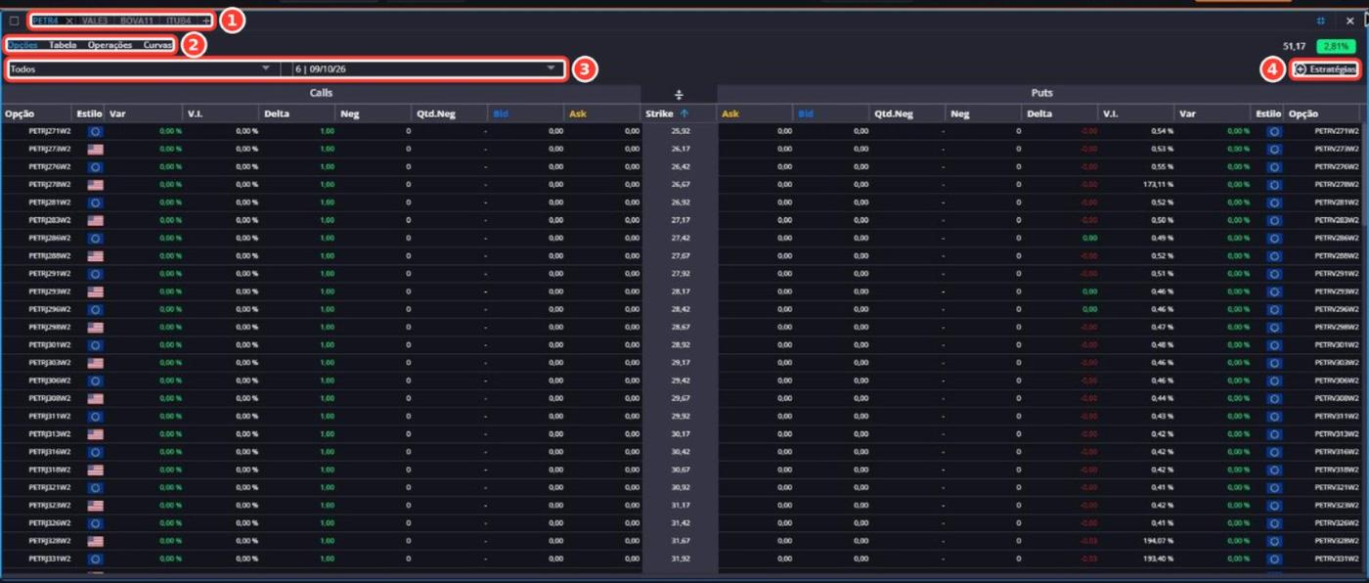The width and height of the screenshot is (1369, 583).
Task: Click the 30,92 strike value
Action: pyautogui.click(x=681, y=487)
